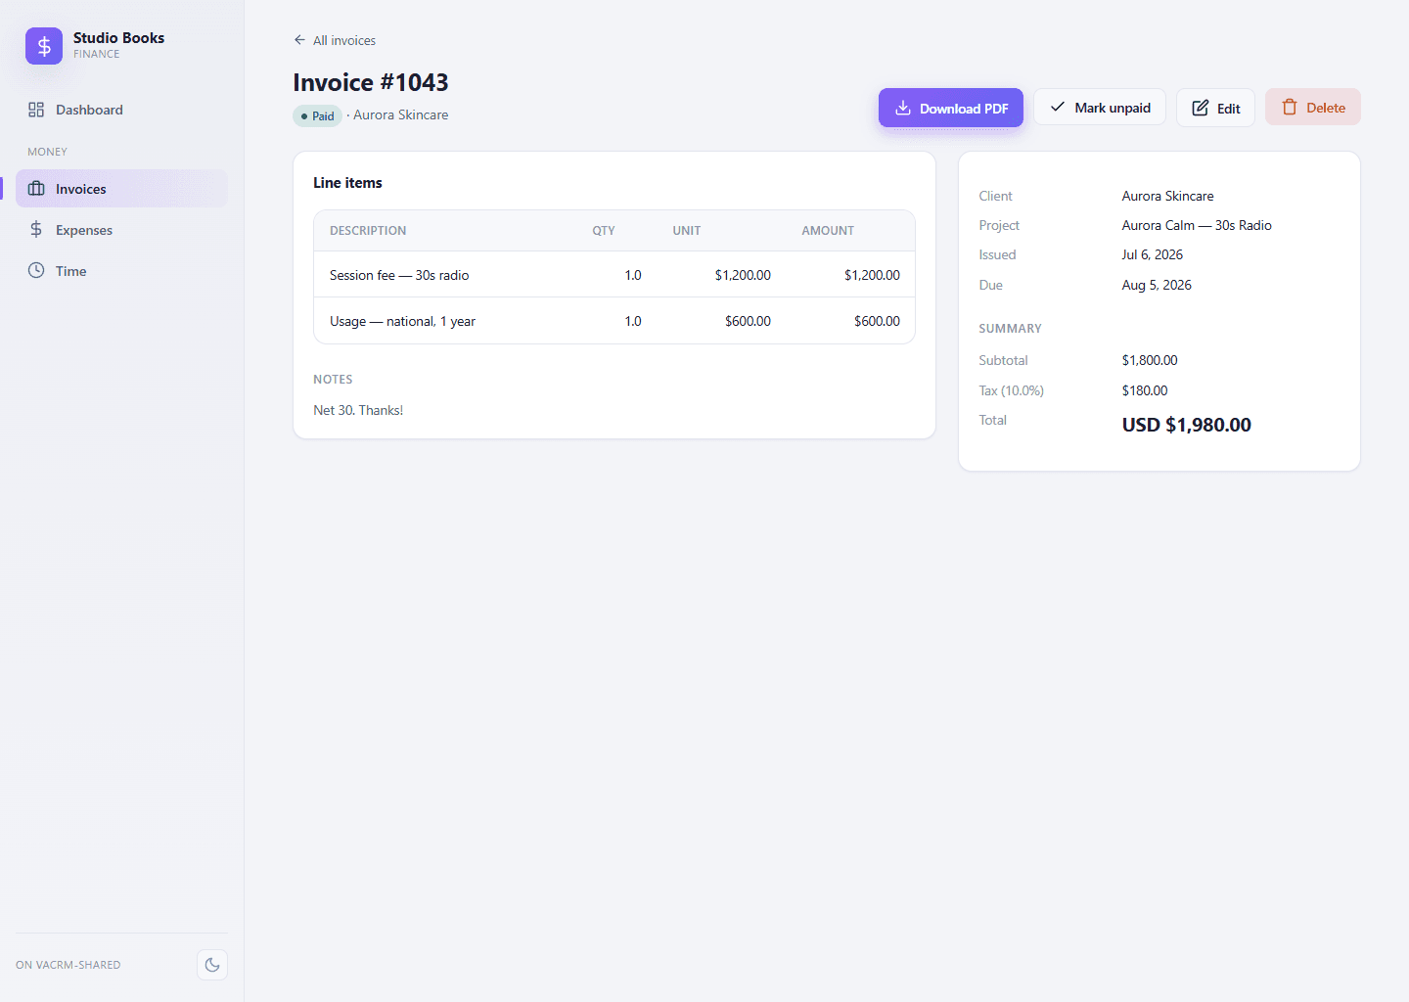The width and height of the screenshot is (1409, 1002).
Task: Click the Invoice #1043 heading
Action: click(x=371, y=82)
